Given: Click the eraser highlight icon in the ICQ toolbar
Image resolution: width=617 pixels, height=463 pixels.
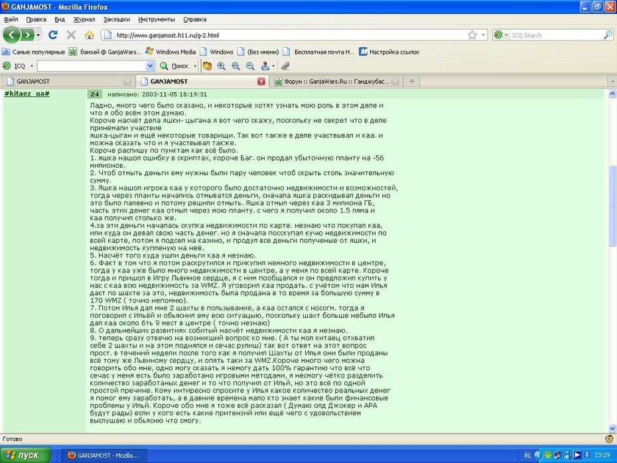Looking at the screenshot, I should coord(286,66).
